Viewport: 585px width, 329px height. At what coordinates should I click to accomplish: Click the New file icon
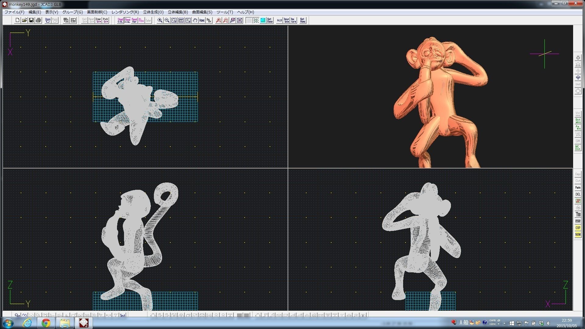pyautogui.click(x=17, y=20)
